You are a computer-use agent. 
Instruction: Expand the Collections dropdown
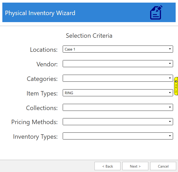(170, 107)
